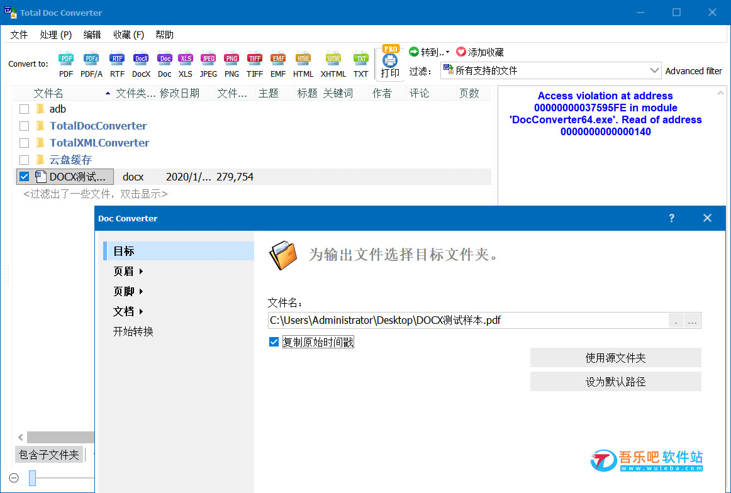Choose TXT output format icon
The width and height of the screenshot is (731, 493).
361,64
